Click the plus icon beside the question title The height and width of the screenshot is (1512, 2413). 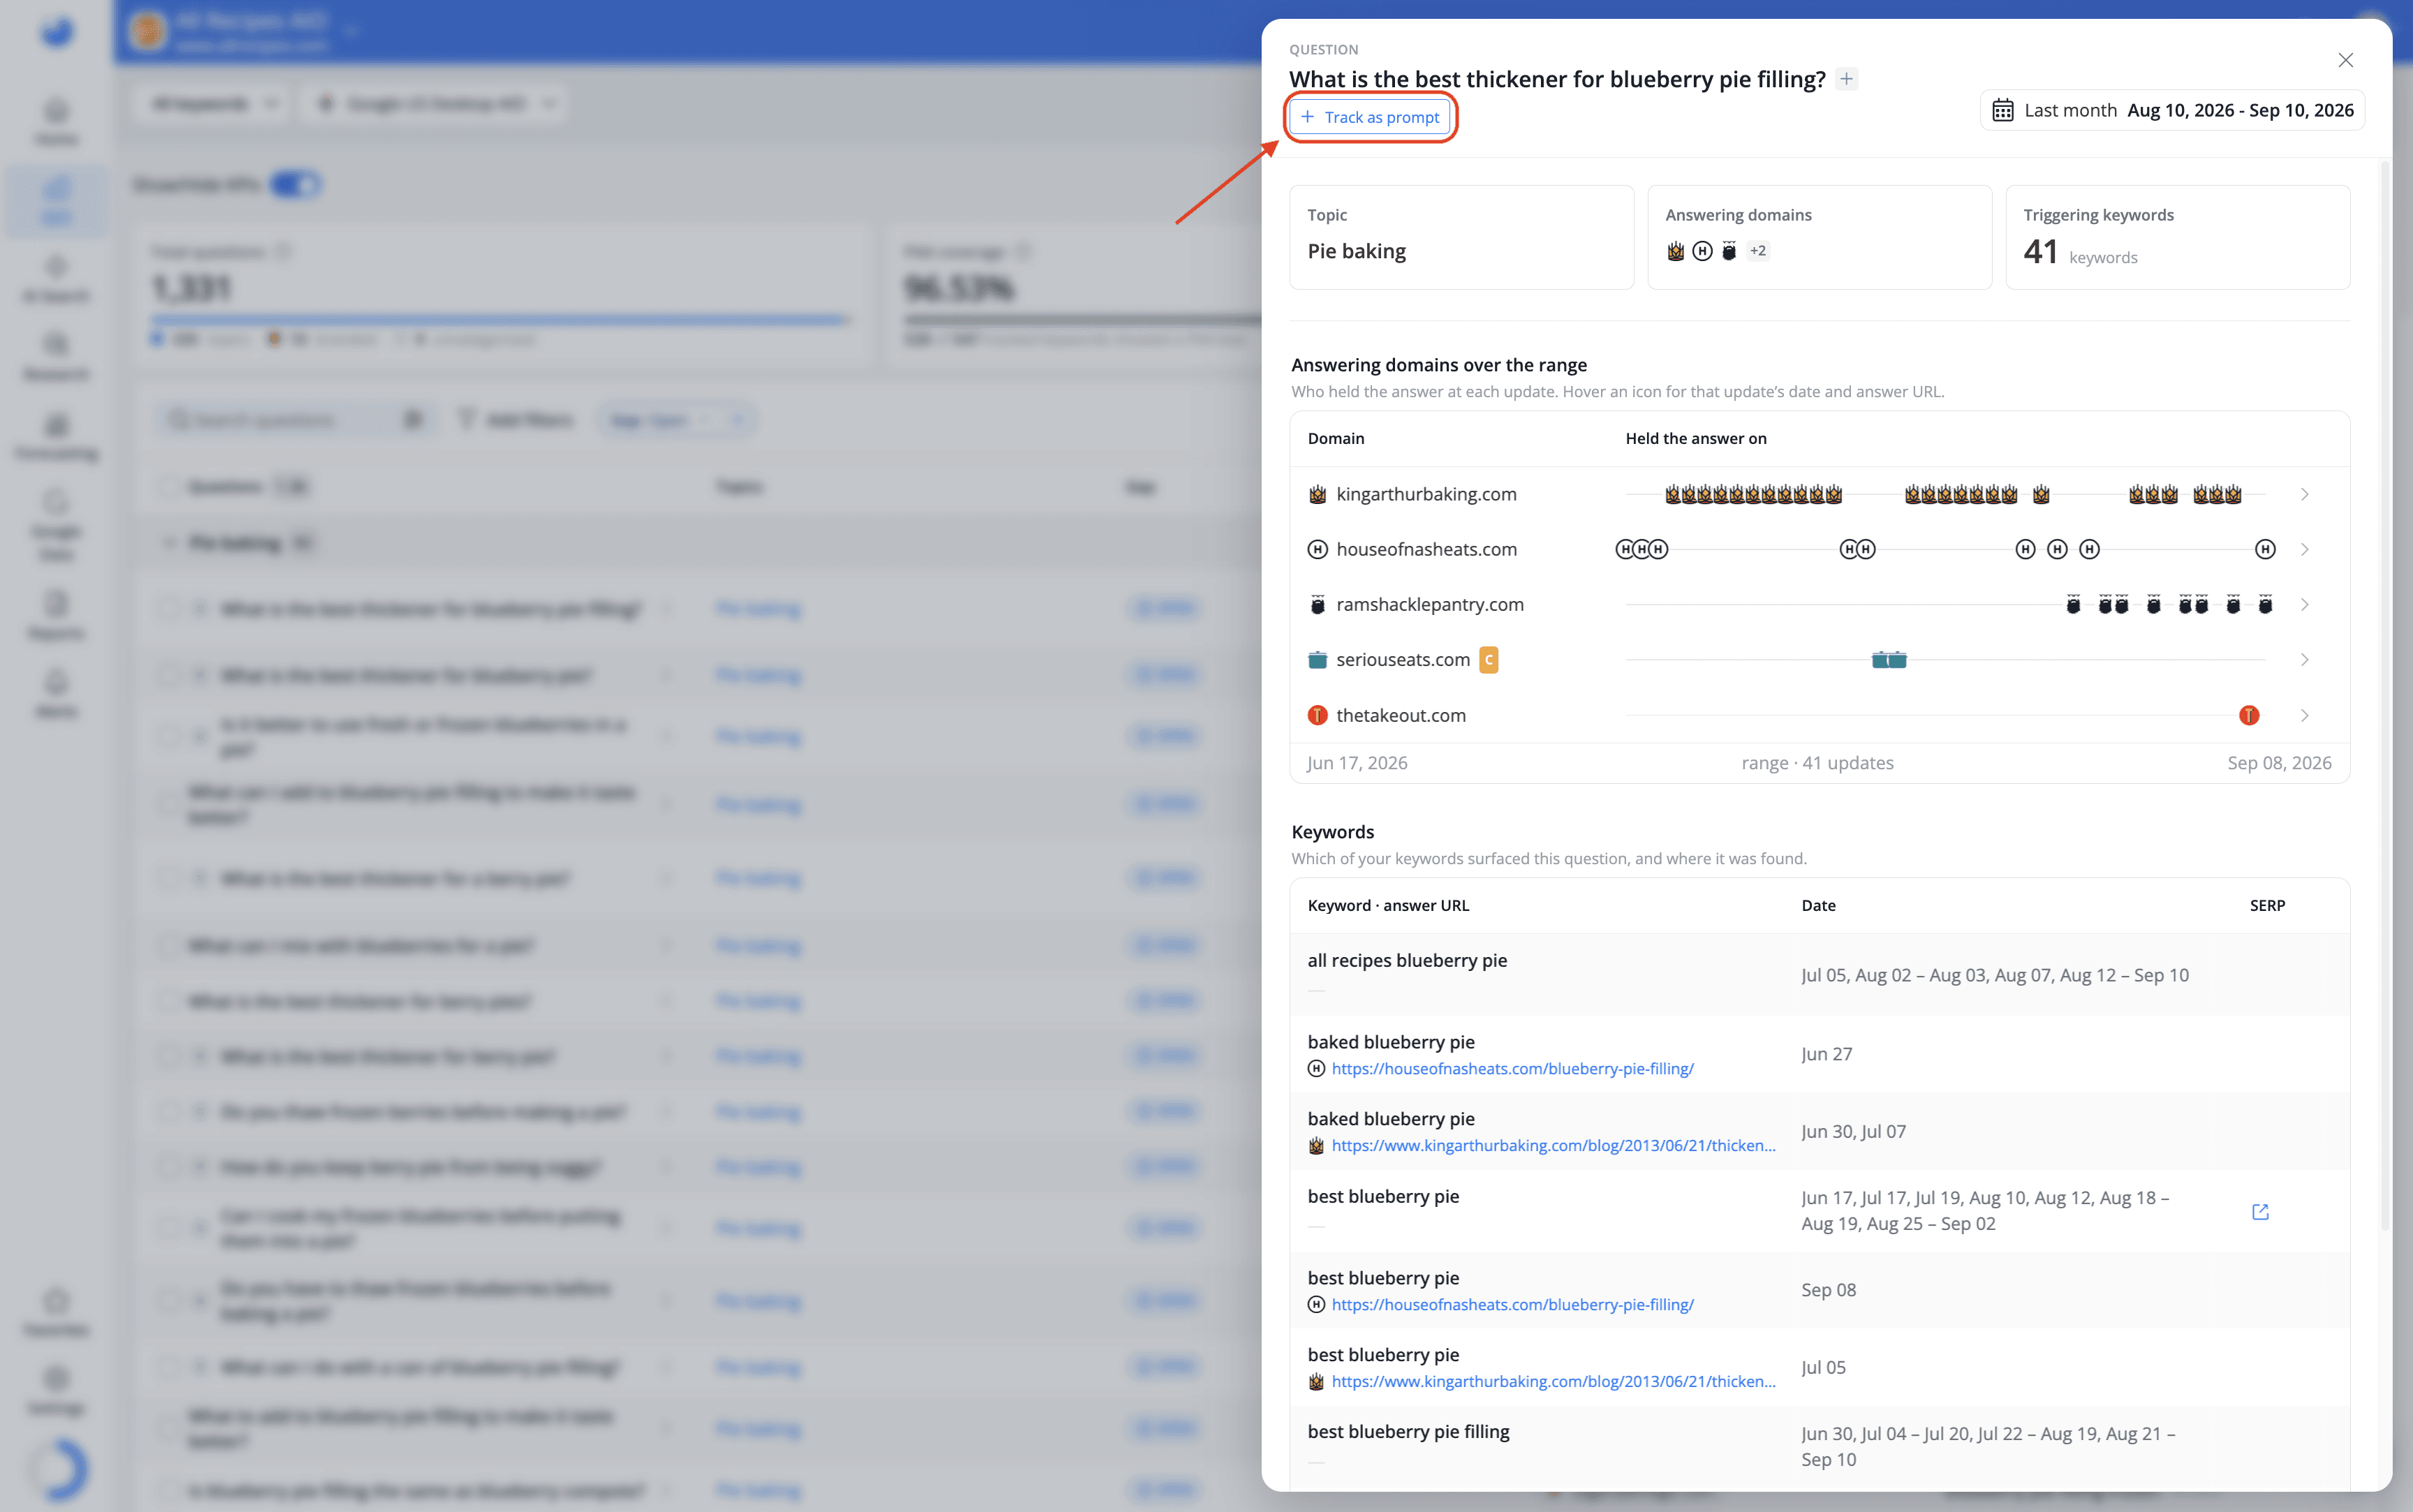1847,79
